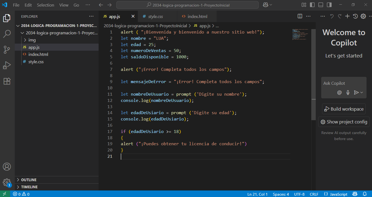Go forward with the right arrow
This screenshot has width=372, height=197.
[110, 5]
